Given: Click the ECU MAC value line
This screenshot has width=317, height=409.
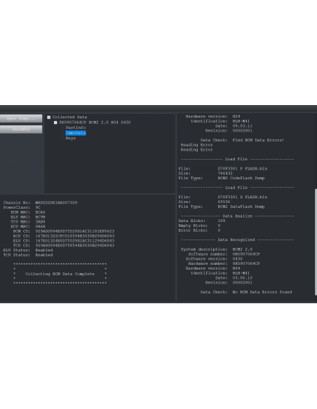Looking at the screenshot, I should [28, 226].
